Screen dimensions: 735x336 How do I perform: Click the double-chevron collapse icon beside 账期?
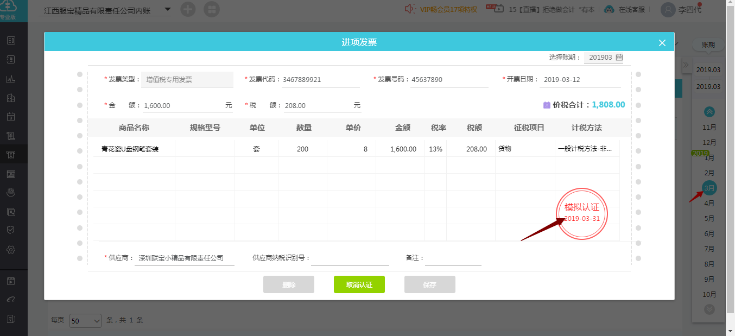686,65
